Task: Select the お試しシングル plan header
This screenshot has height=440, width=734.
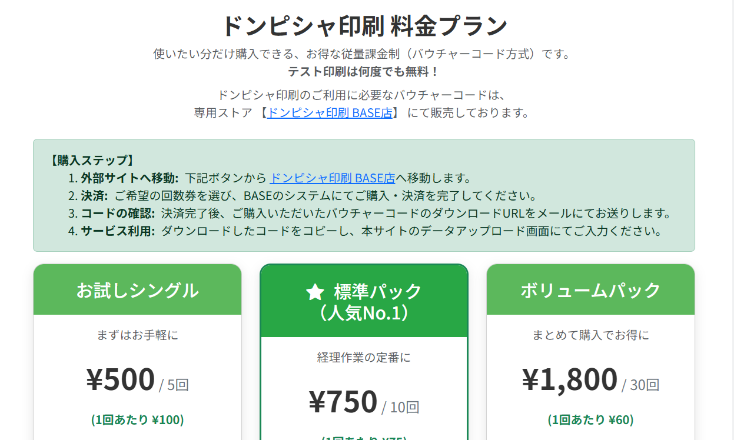Action: tap(137, 290)
